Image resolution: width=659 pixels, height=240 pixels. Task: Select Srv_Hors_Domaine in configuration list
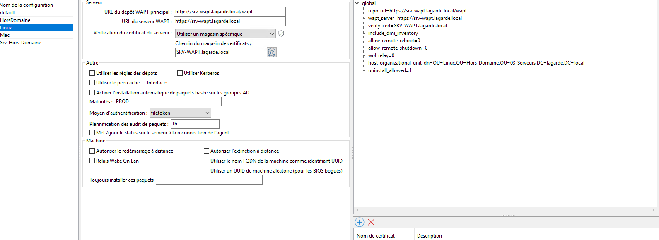(x=21, y=43)
